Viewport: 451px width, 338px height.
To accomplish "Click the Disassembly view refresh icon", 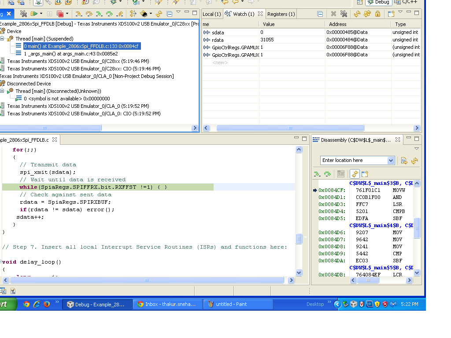I will click(414, 161).
